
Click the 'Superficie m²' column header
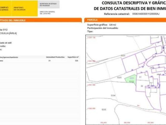click(x=73, y=57)
